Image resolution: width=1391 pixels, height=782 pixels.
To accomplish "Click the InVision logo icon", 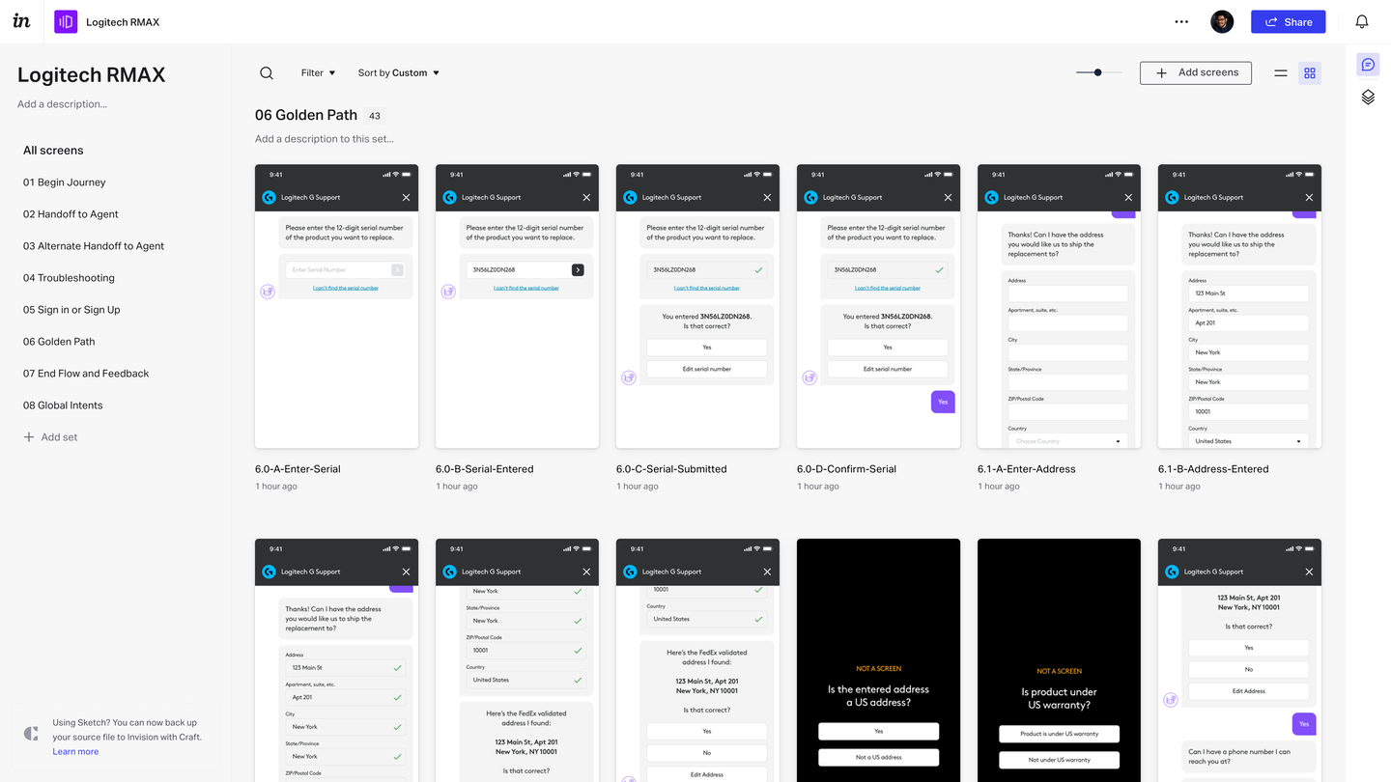I will coord(21,21).
